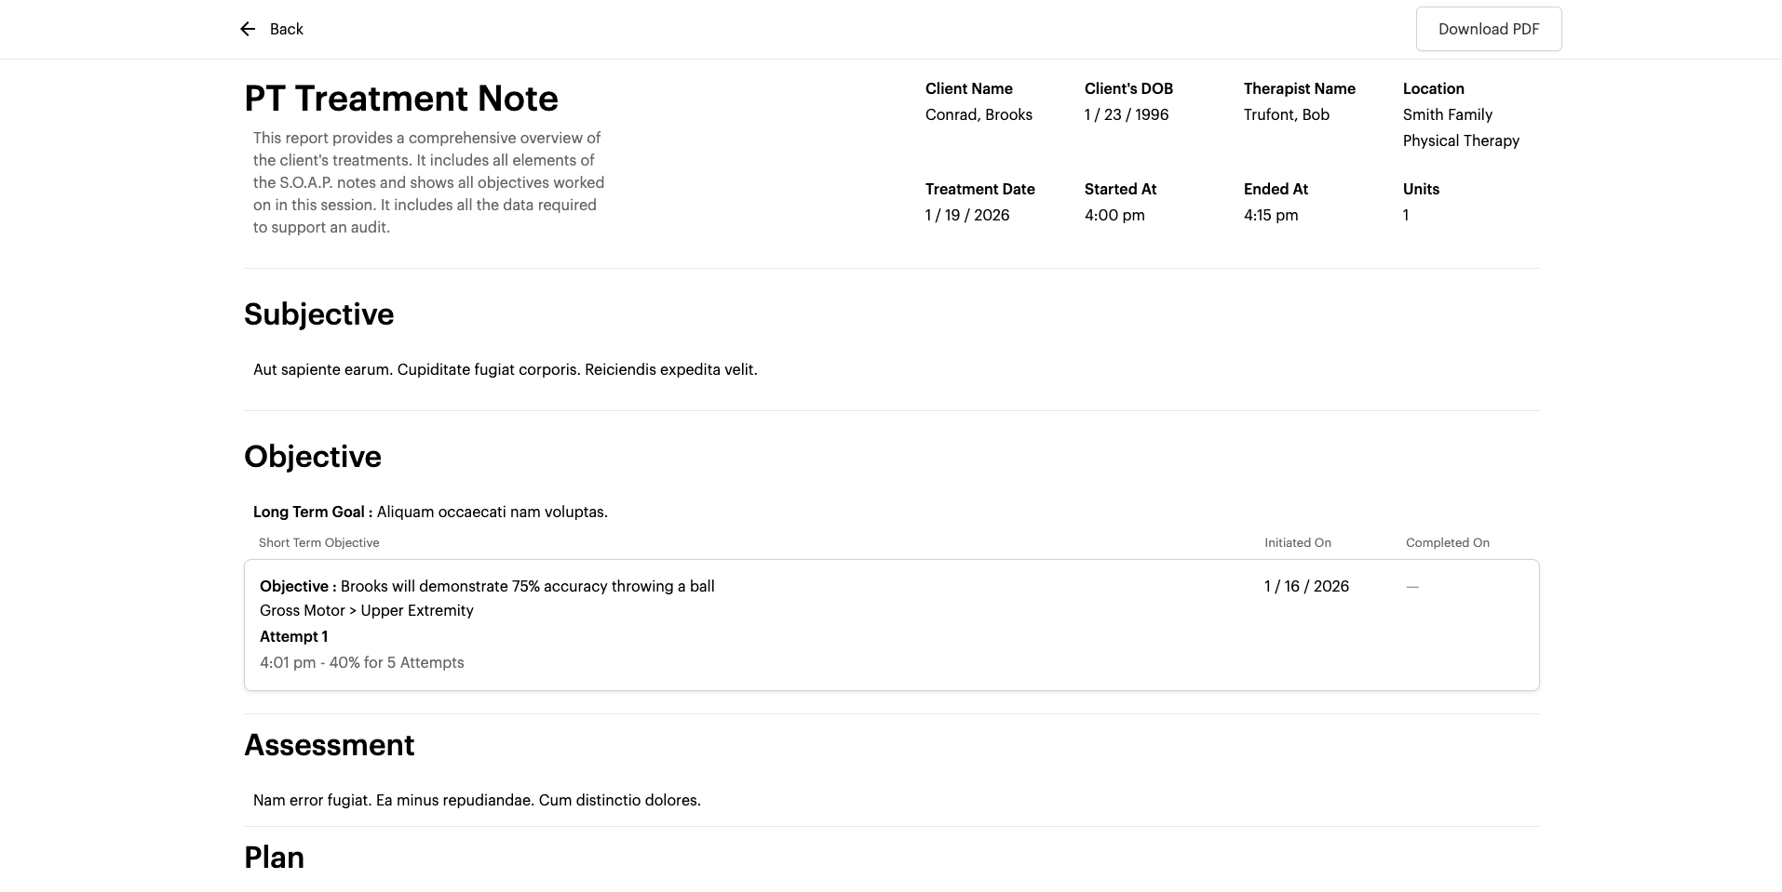Click the Ended At time 4:15 pm
The width and height of the screenshot is (1782, 892).
point(1270,215)
